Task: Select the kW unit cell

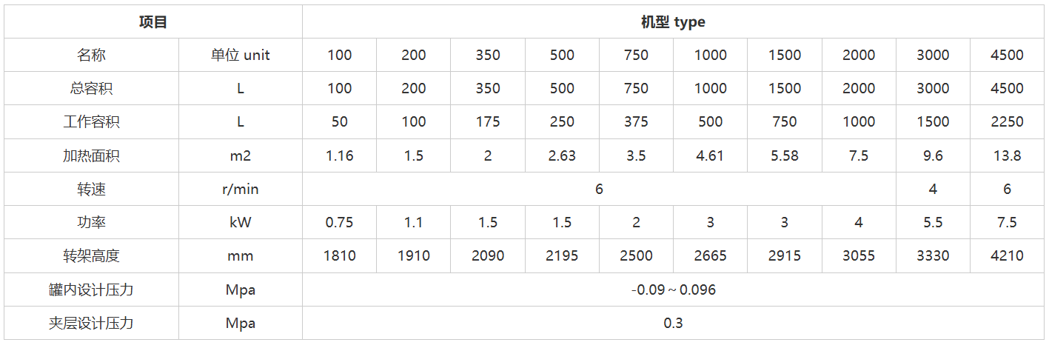Action: [x=240, y=223]
